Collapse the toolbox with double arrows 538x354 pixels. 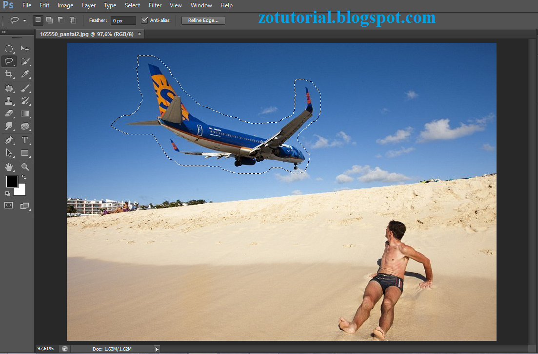(4, 32)
